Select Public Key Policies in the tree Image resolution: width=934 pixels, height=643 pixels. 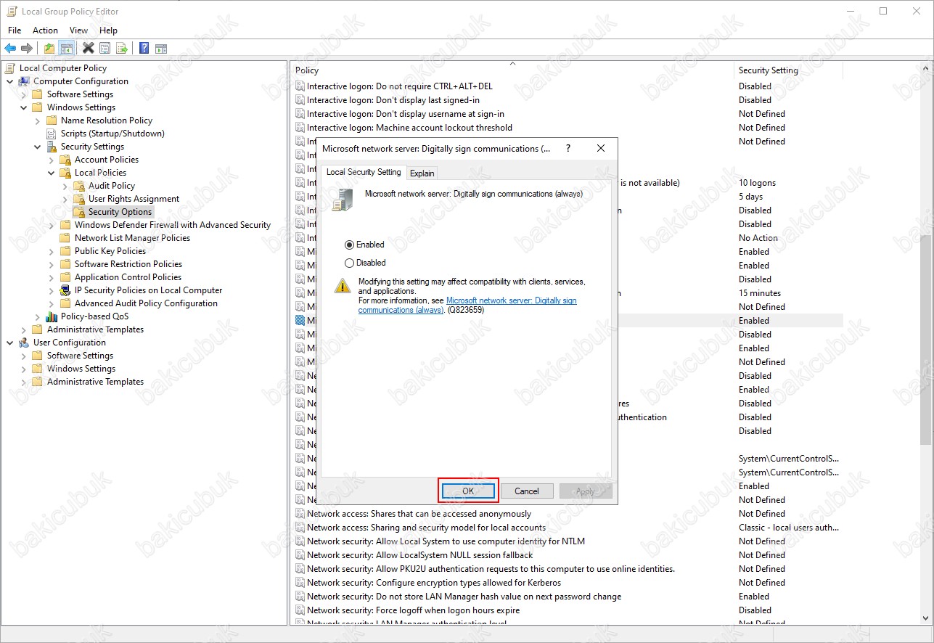click(x=110, y=251)
